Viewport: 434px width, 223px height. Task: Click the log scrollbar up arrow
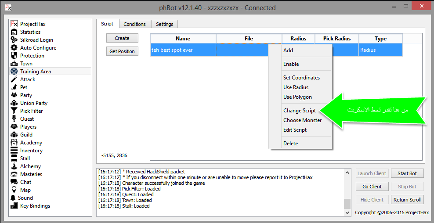pyautogui.click(x=347, y=173)
